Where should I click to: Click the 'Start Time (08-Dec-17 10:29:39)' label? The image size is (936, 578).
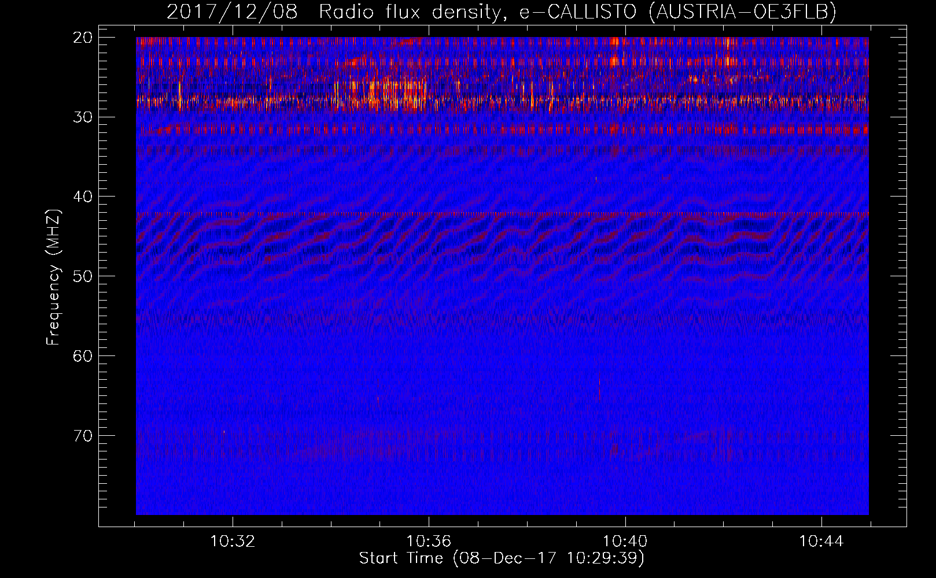(x=502, y=558)
